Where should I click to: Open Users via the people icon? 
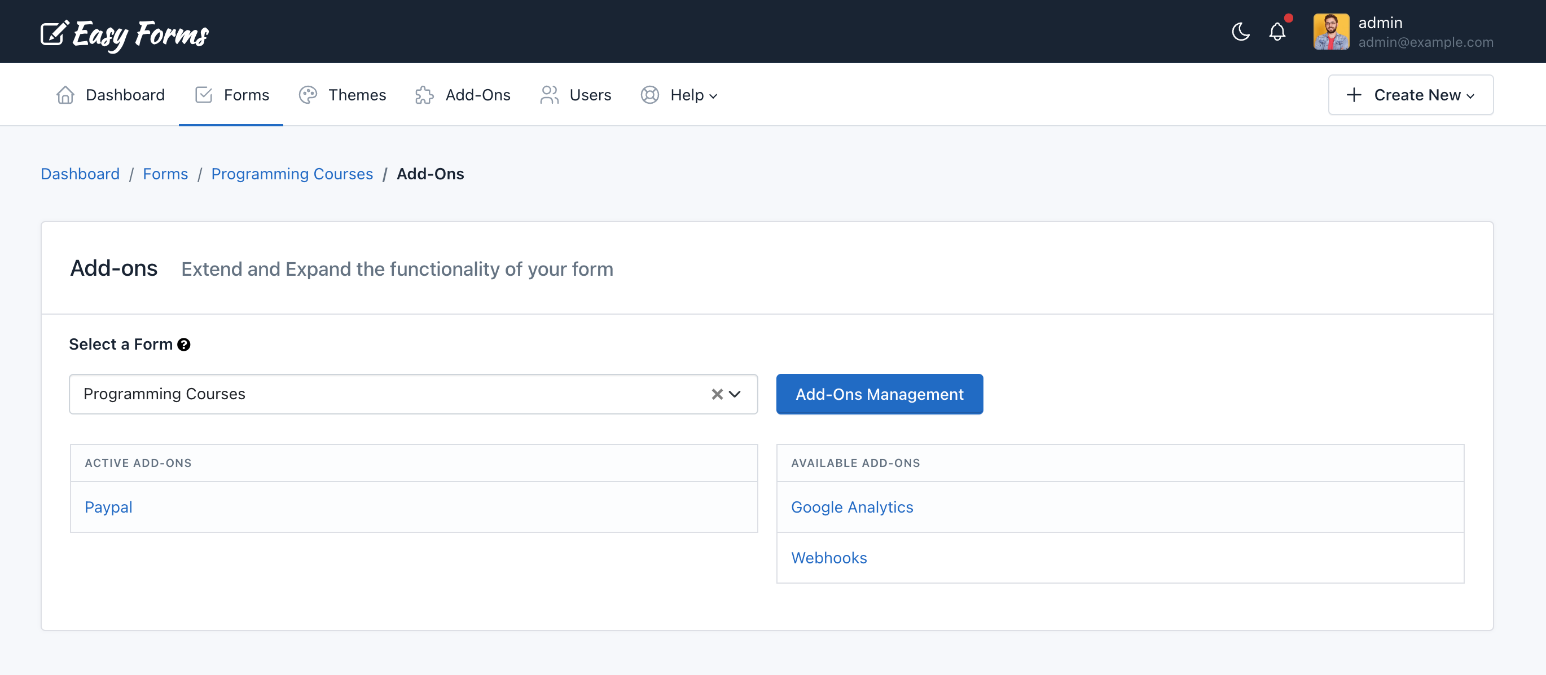548,94
